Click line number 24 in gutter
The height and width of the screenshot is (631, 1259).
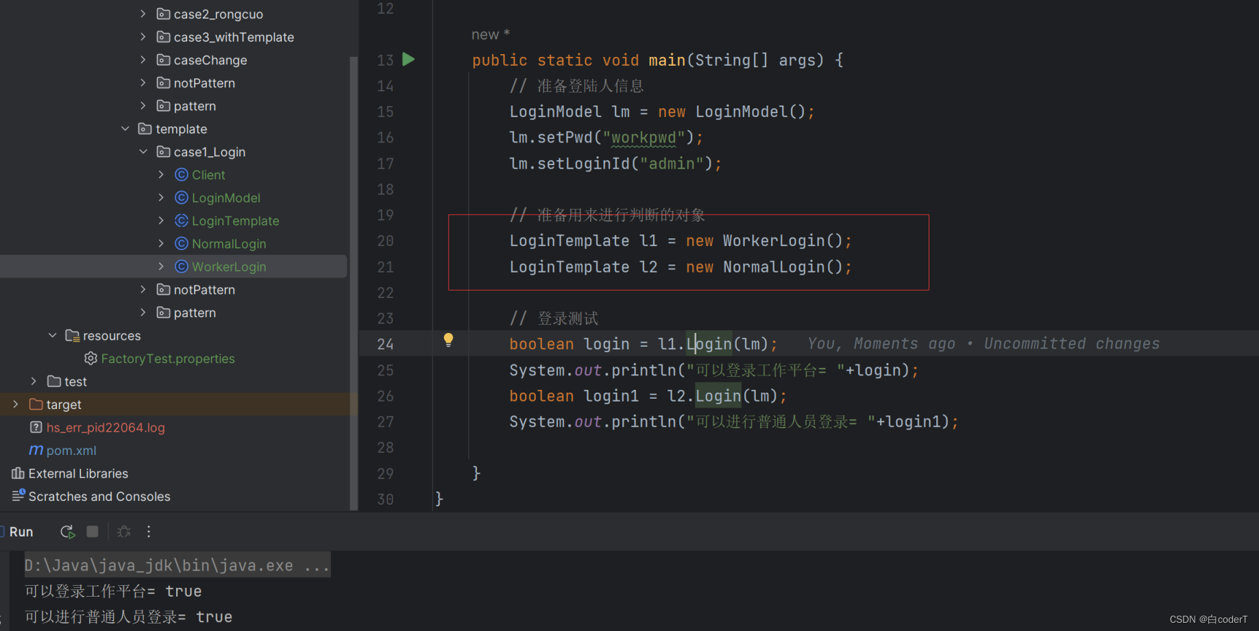coord(385,344)
